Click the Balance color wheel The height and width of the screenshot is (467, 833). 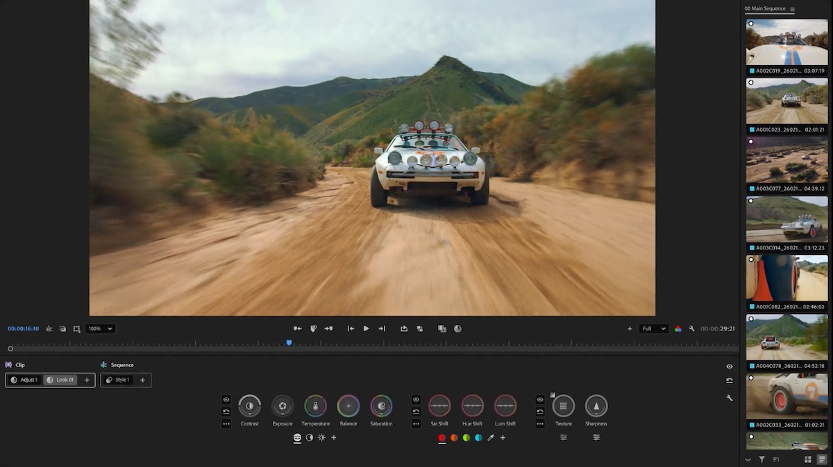point(348,406)
